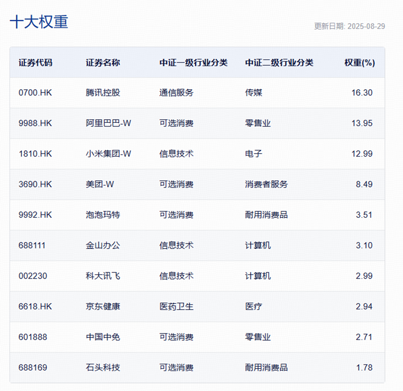Select the 证券名称 column header
Screen dimensions: 403x391
[103, 63]
